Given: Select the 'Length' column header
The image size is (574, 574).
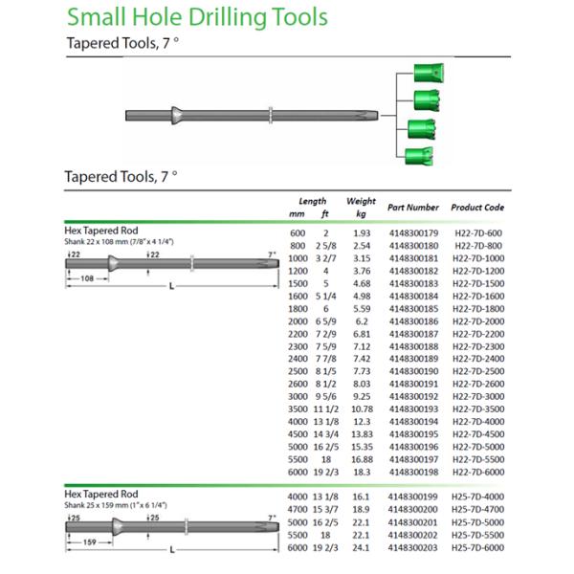Looking at the screenshot, I should [x=312, y=202].
